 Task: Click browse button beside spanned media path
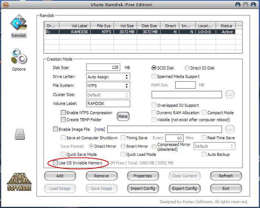tap(230, 95)
